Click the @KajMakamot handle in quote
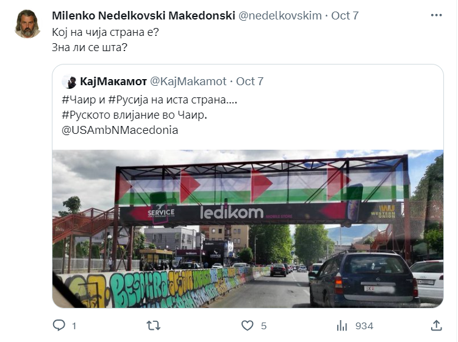The width and height of the screenshot is (458, 342). pos(188,82)
